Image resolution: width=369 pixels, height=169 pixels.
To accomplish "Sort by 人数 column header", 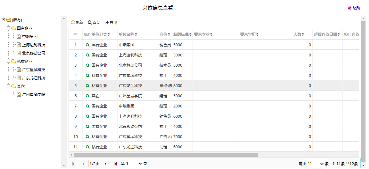I will 299,34.
